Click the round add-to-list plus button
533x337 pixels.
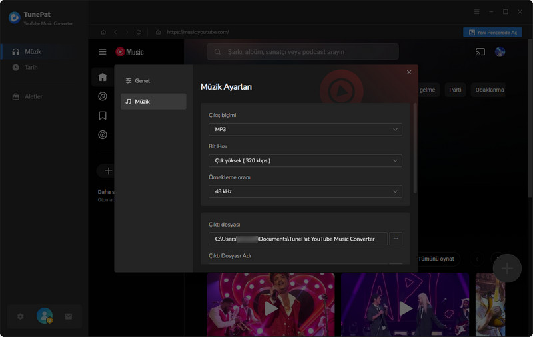coord(507,268)
